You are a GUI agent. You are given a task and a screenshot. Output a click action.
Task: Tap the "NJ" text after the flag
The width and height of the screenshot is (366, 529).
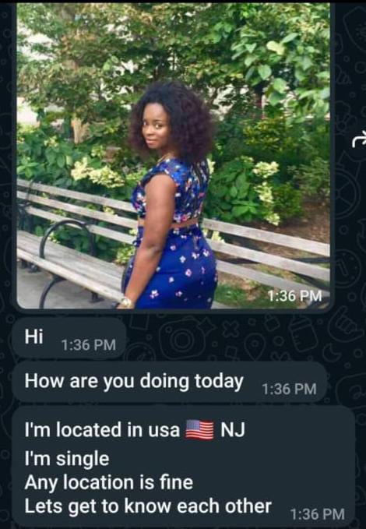pos(232,430)
